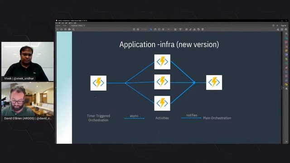Click the cloud upload icon in toolbar
This screenshot has width=290, height=163.
[x=65, y=29]
